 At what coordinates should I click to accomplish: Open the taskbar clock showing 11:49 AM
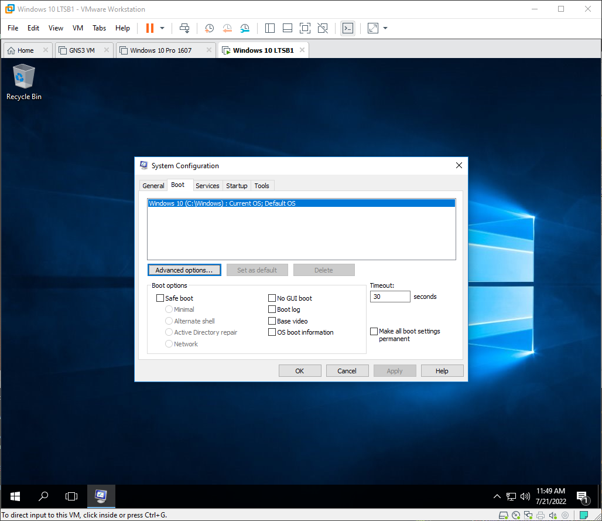[551, 496]
